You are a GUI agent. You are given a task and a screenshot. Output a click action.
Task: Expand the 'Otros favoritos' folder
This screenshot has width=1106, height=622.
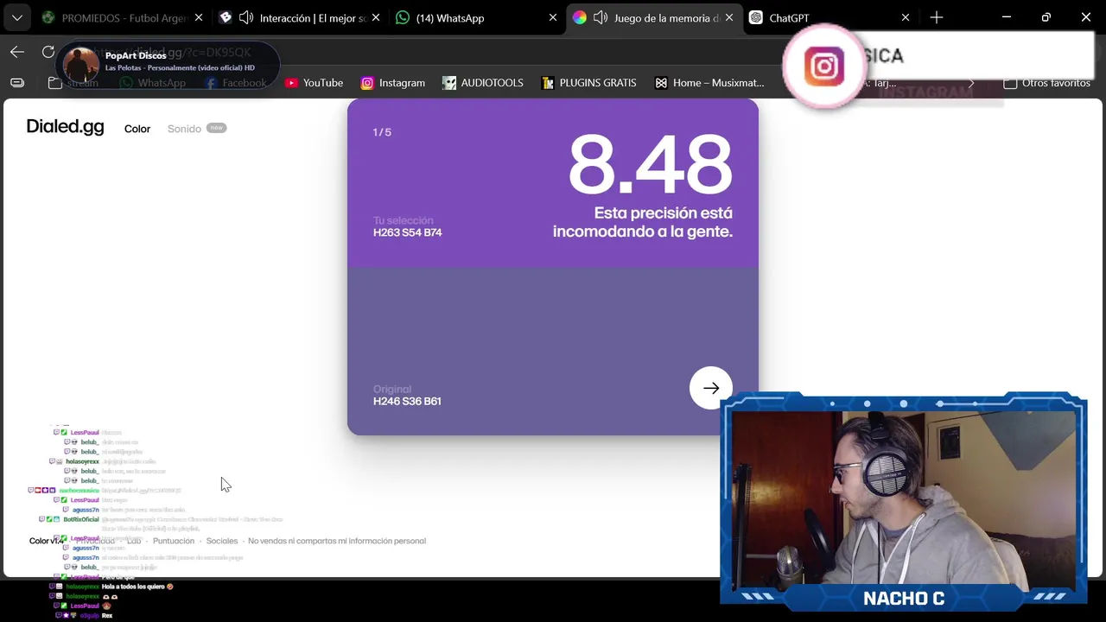[1046, 83]
